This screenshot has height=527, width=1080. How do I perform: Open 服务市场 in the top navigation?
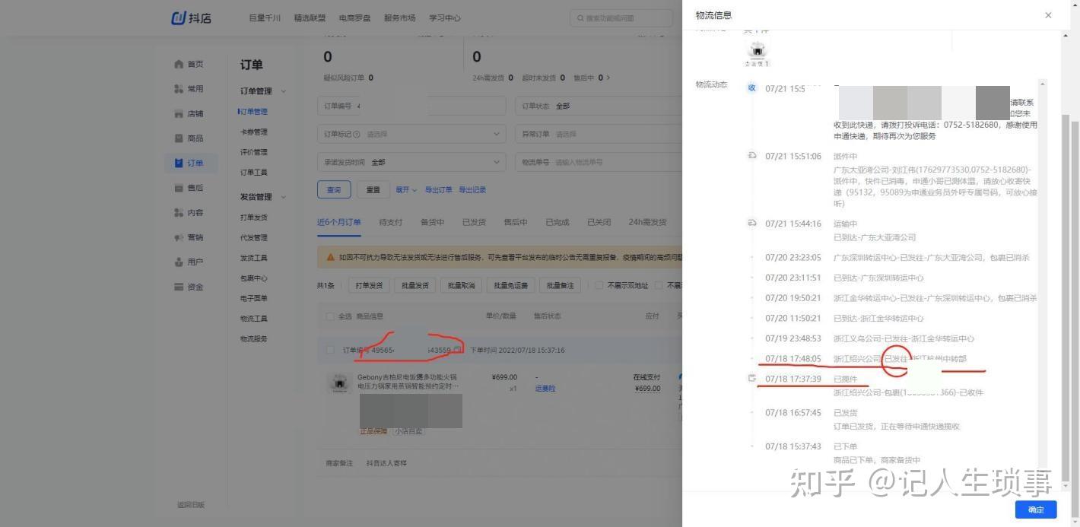pyautogui.click(x=399, y=17)
